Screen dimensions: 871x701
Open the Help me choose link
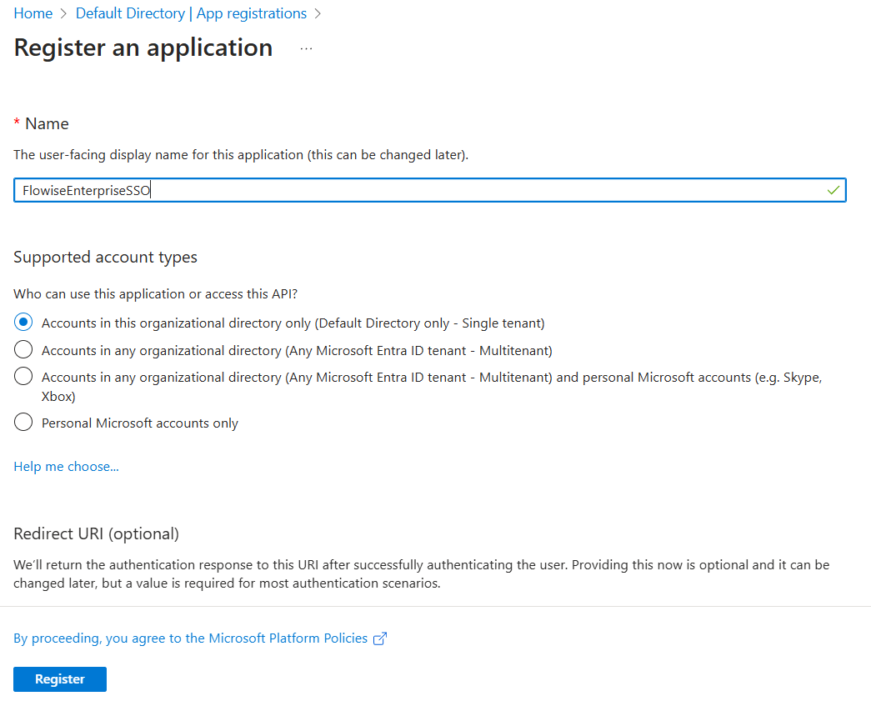pos(66,467)
